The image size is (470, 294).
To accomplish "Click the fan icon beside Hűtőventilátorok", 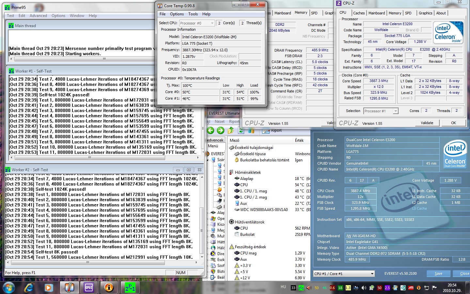I will click(231, 222).
